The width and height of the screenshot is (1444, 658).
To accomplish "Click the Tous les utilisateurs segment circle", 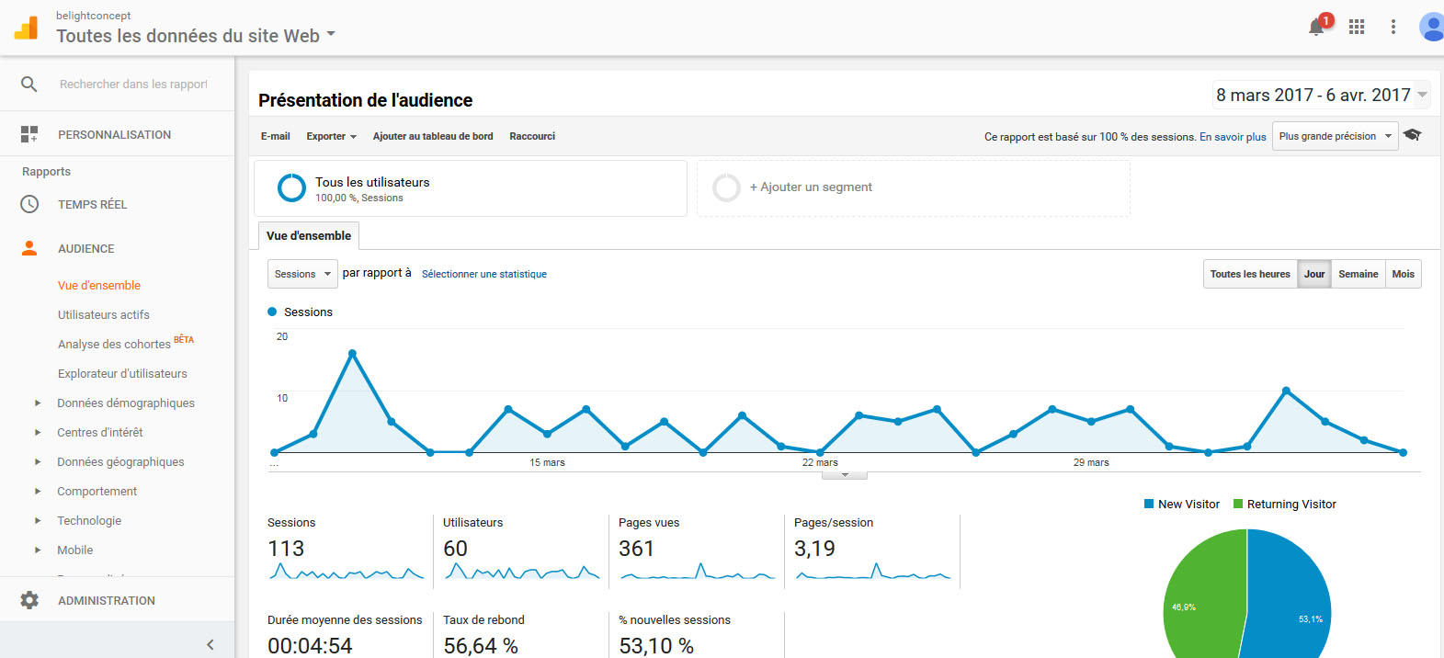I will [291, 187].
